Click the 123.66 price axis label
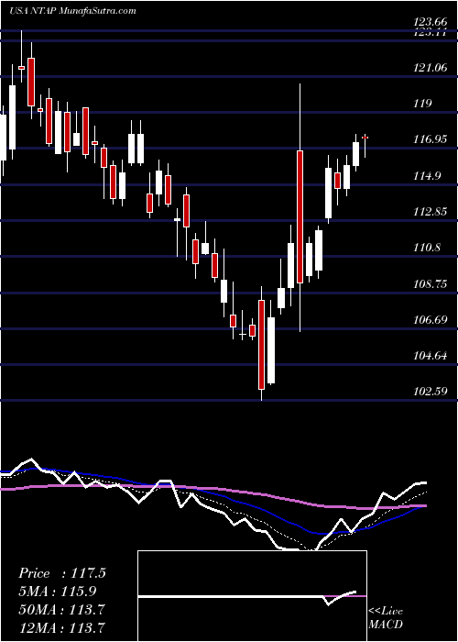The height and width of the screenshot is (642, 458). click(431, 23)
